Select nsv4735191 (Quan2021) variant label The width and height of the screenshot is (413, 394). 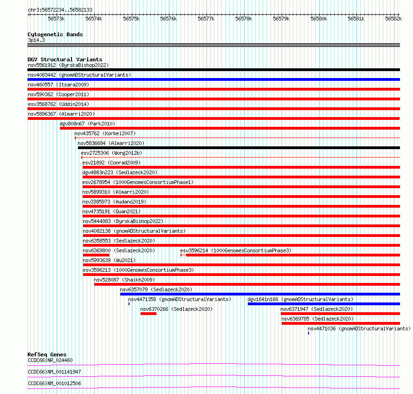tap(111, 211)
